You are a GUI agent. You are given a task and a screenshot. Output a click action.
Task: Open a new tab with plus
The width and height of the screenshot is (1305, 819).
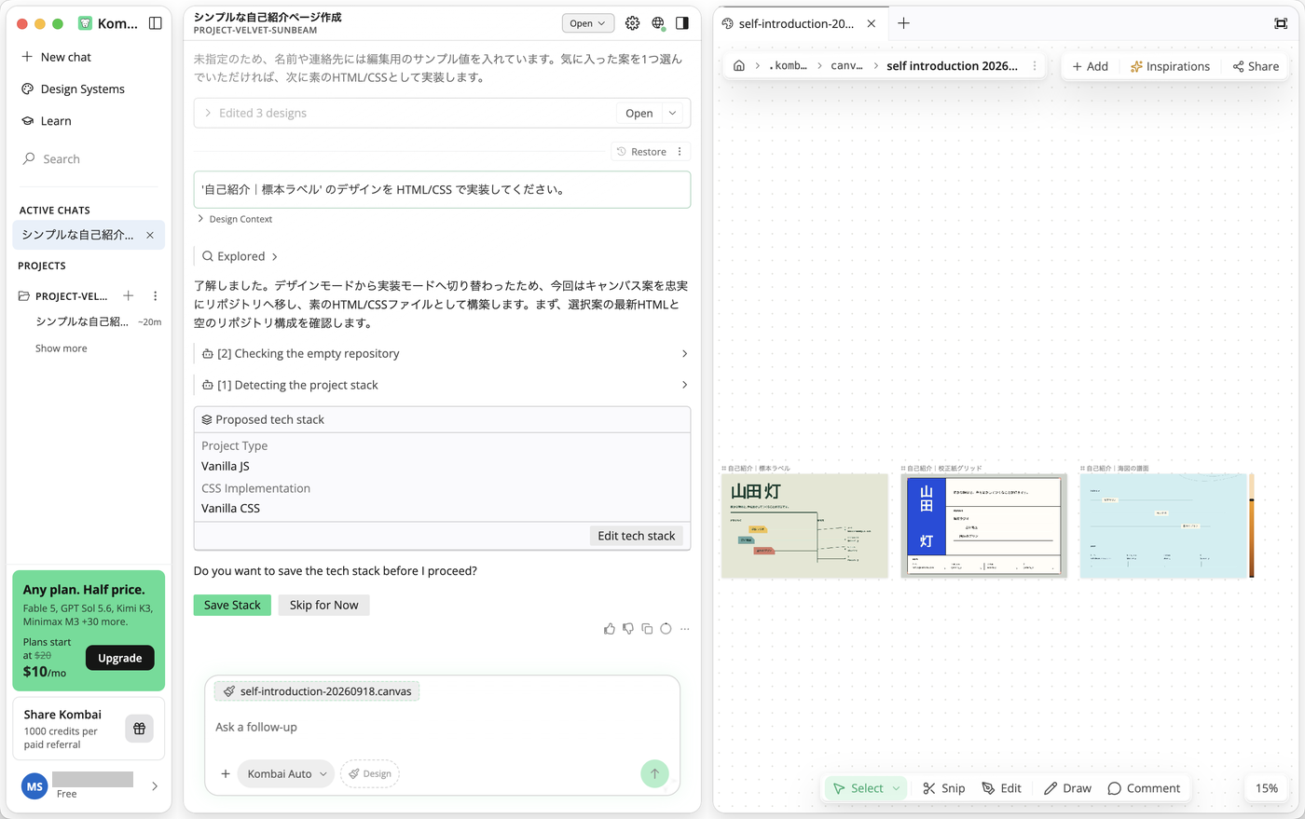903,23
